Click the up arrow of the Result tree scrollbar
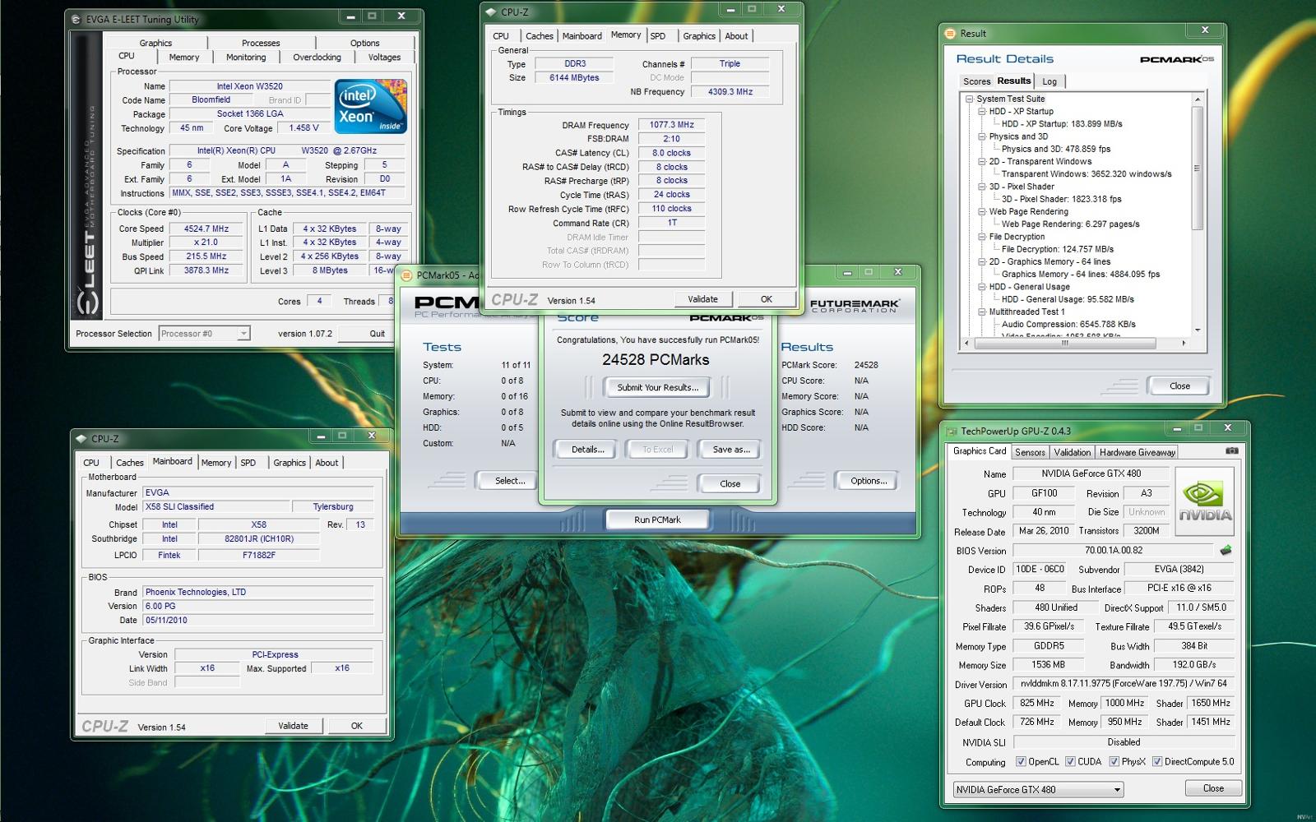 (x=1198, y=99)
